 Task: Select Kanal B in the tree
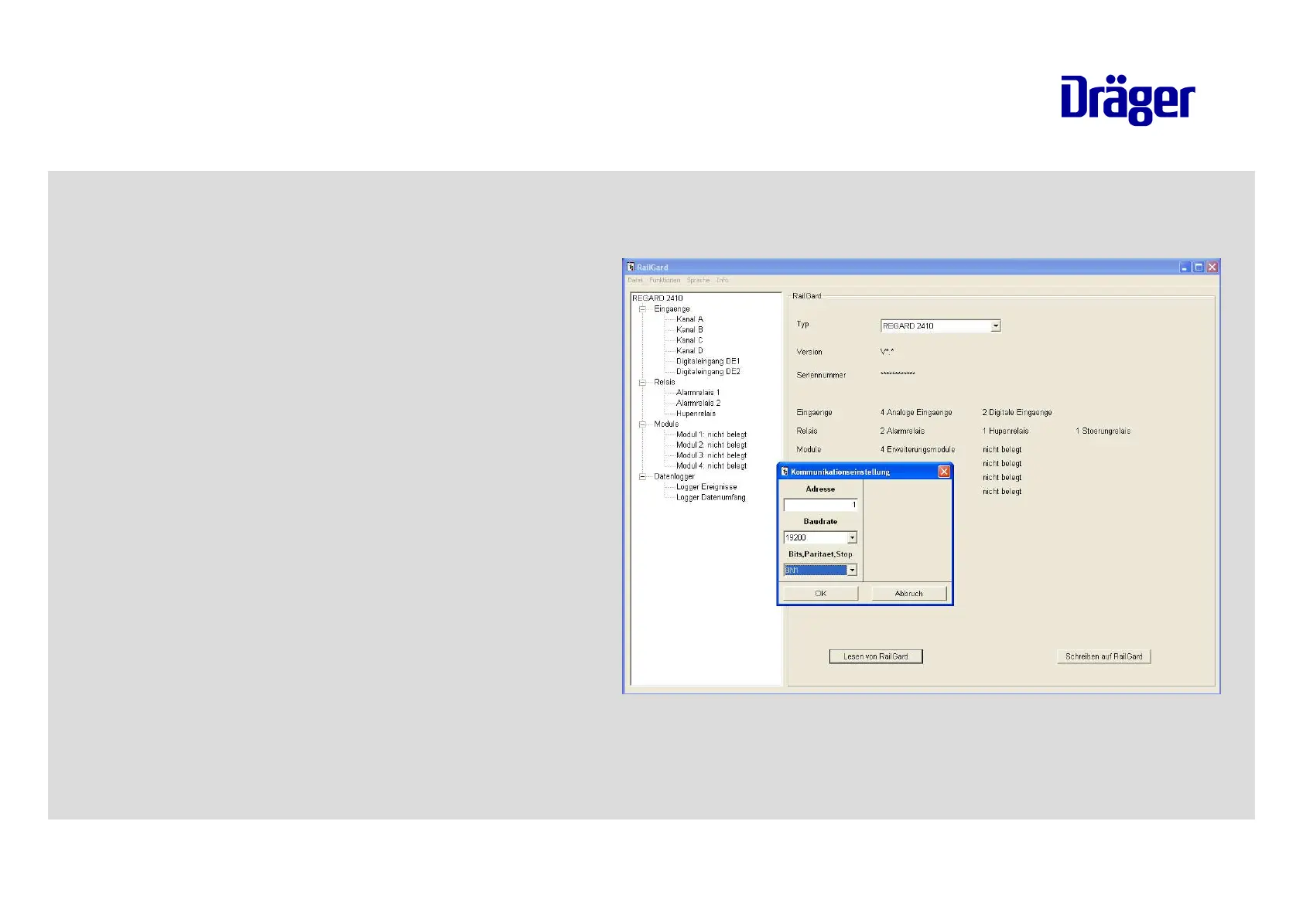689,330
